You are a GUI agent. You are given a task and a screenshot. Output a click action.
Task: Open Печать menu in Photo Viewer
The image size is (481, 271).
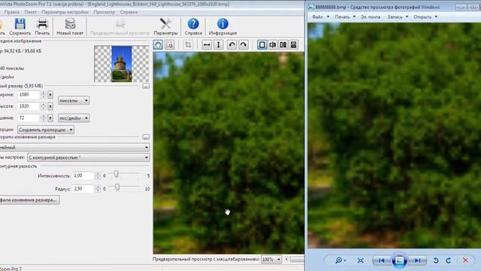pos(345,17)
